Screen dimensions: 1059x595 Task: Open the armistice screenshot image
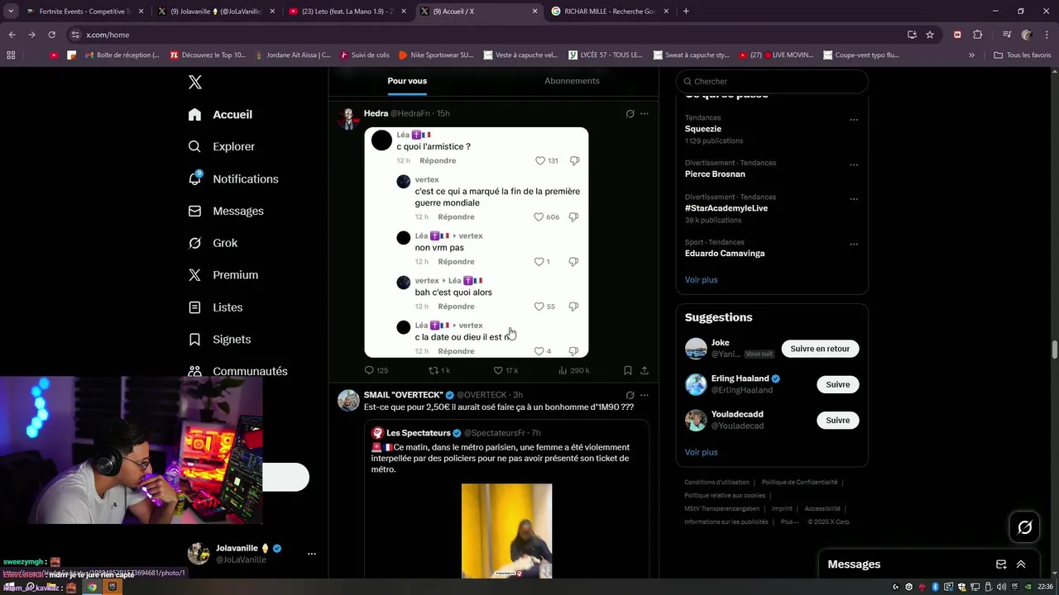[477, 242]
